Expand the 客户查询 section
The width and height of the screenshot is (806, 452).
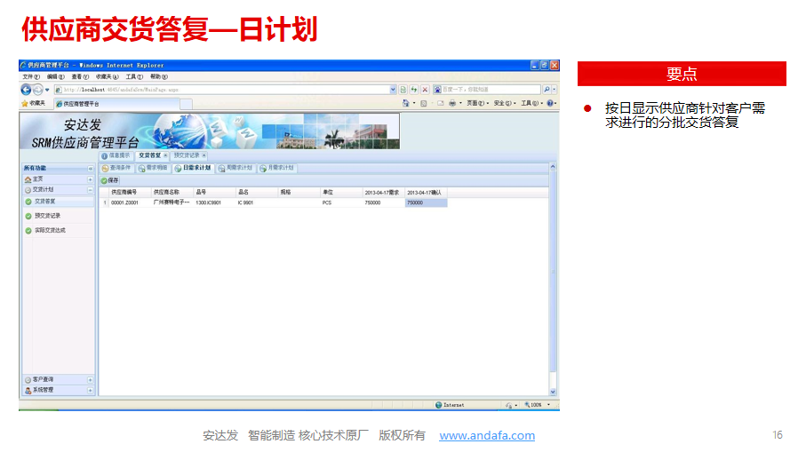(x=90, y=380)
